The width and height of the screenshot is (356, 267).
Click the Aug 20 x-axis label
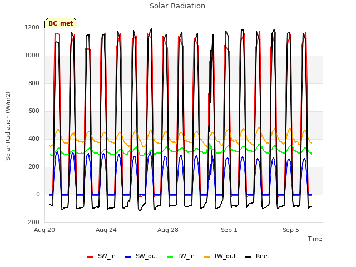point(44,230)
